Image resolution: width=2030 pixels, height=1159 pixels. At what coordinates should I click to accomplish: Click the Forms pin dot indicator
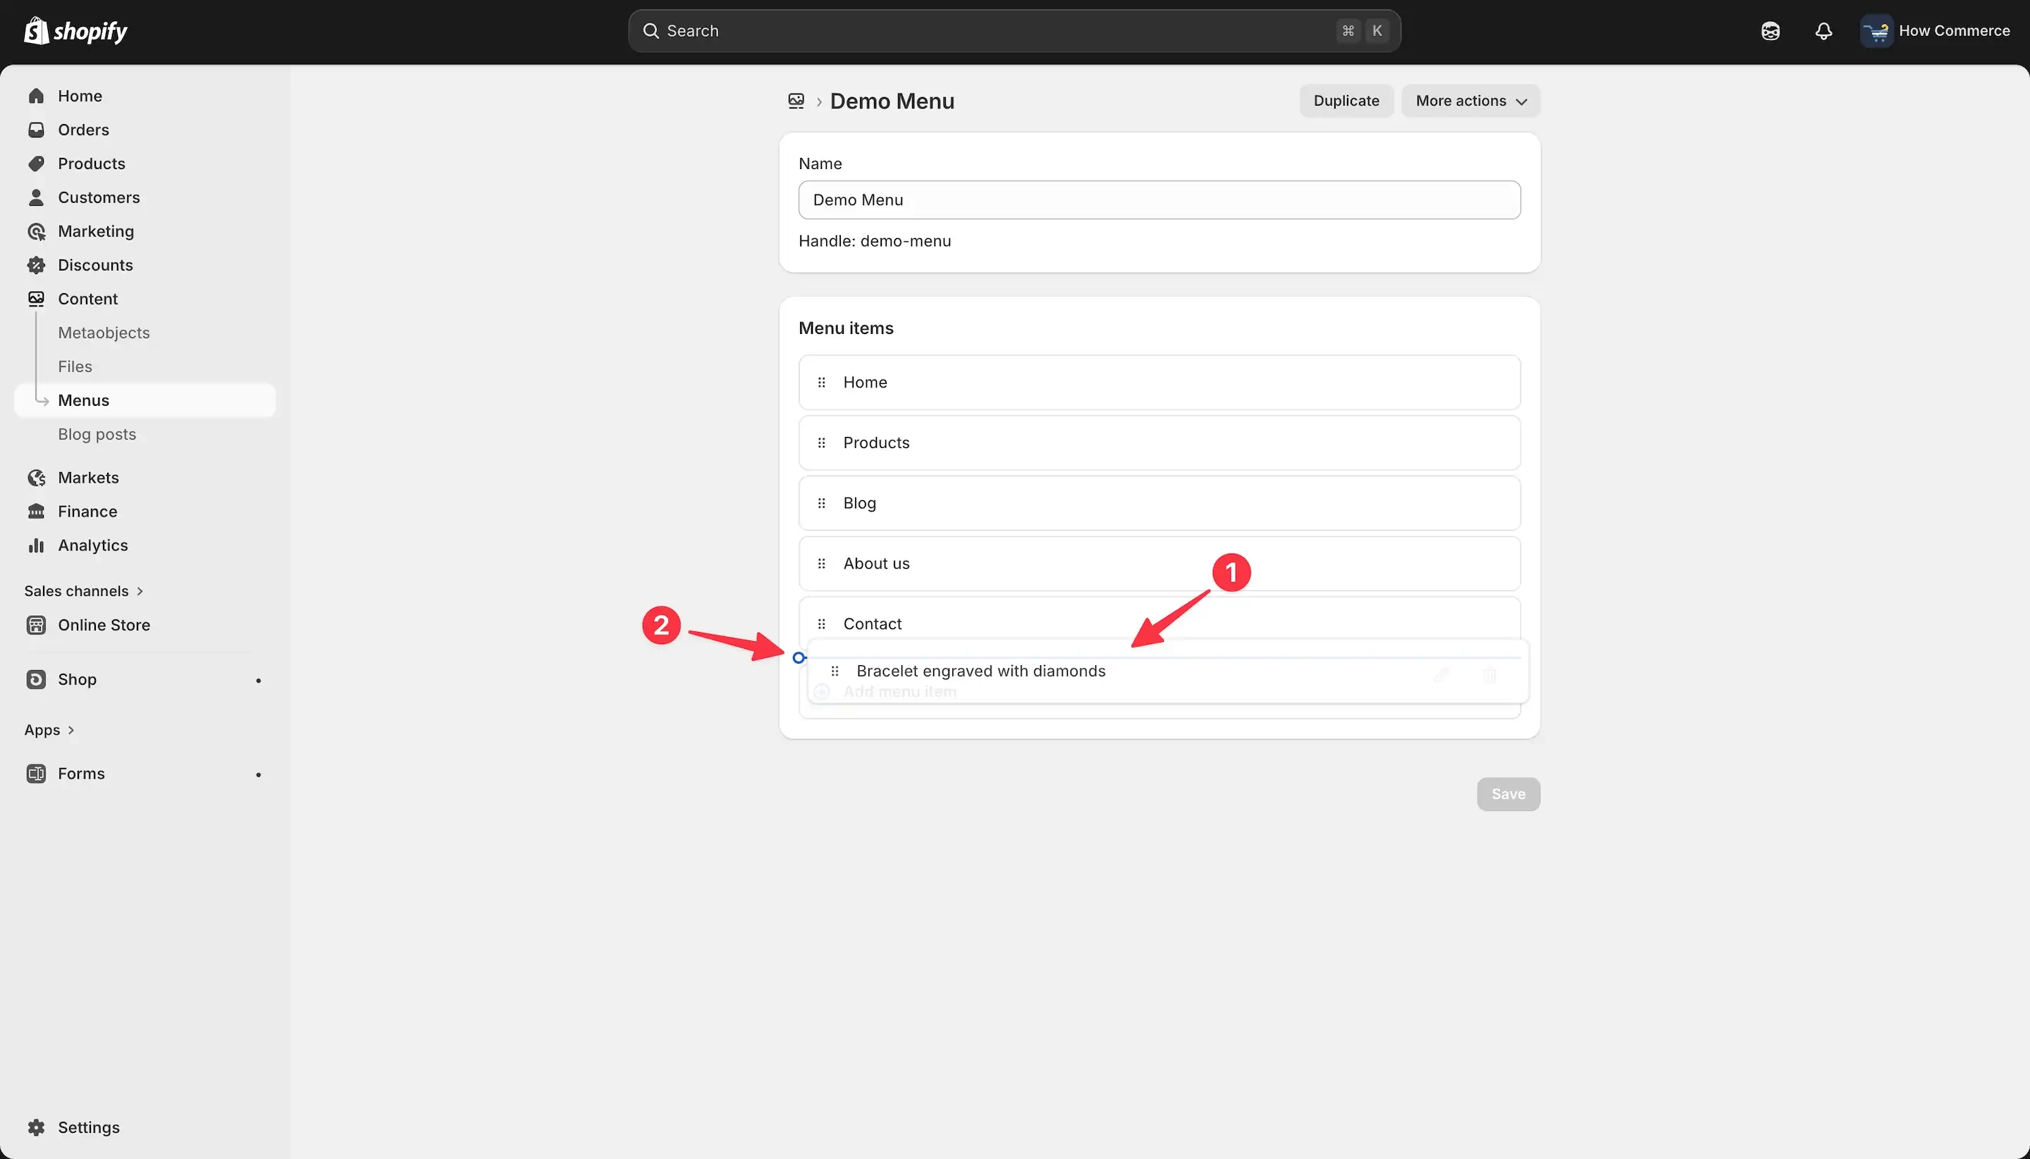[258, 774]
